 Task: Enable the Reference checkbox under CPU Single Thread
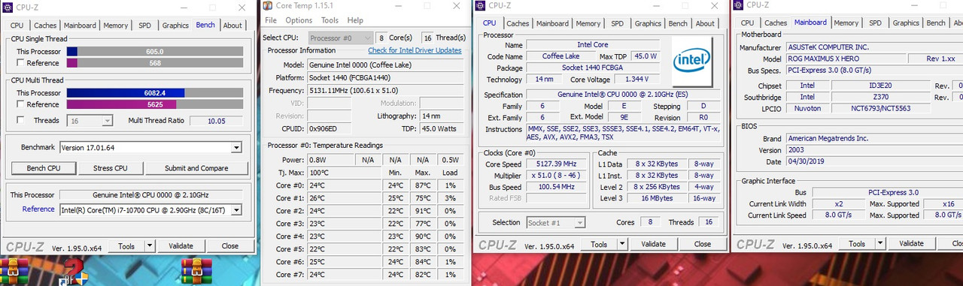(20, 63)
